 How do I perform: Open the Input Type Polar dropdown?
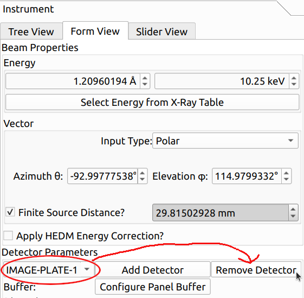pyautogui.click(x=225, y=141)
